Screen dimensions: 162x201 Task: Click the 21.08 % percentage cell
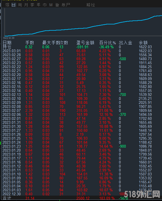click(x=106, y=110)
